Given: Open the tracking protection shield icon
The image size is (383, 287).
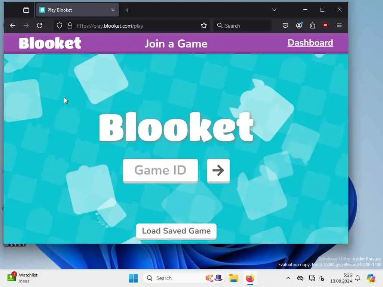Looking at the screenshot, I should coord(59,26).
